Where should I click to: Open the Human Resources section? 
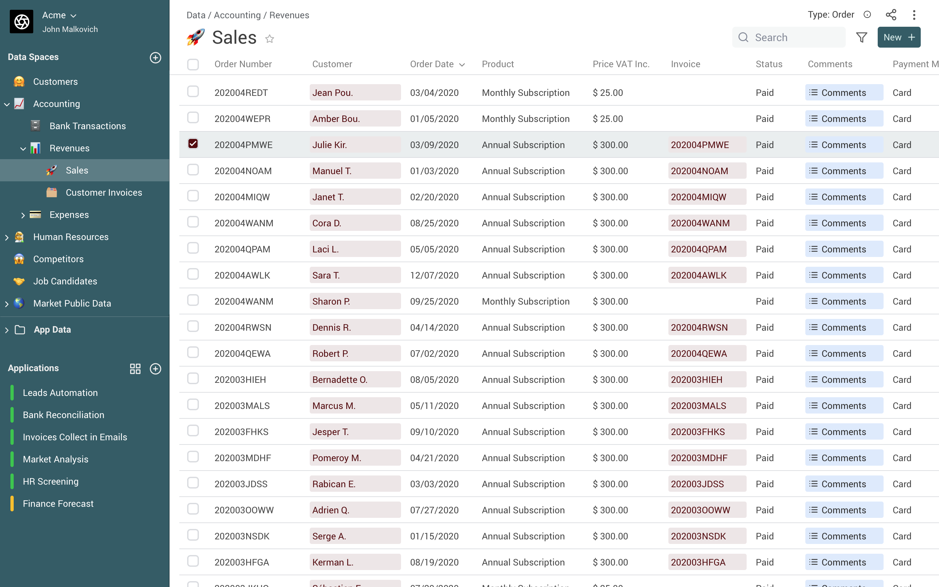click(71, 237)
